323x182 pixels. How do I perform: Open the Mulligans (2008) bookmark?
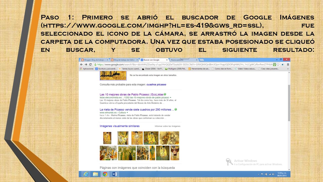176,69
